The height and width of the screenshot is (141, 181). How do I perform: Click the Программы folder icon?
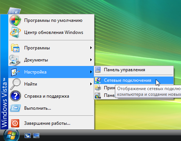[15, 48]
